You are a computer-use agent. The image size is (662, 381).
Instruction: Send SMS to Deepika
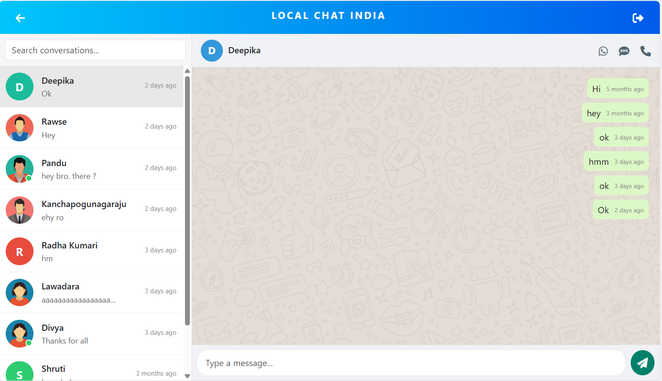624,51
